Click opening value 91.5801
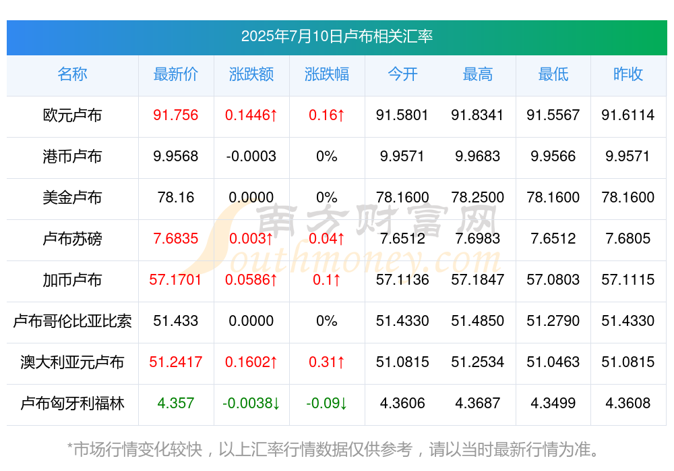 [x=402, y=115]
